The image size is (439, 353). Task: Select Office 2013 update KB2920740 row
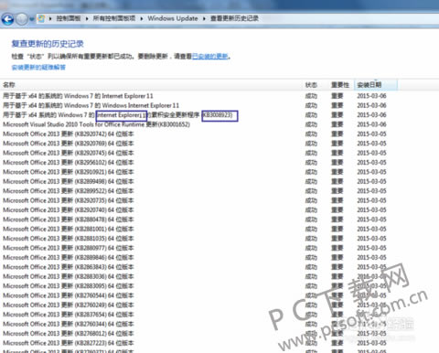point(195,209)
